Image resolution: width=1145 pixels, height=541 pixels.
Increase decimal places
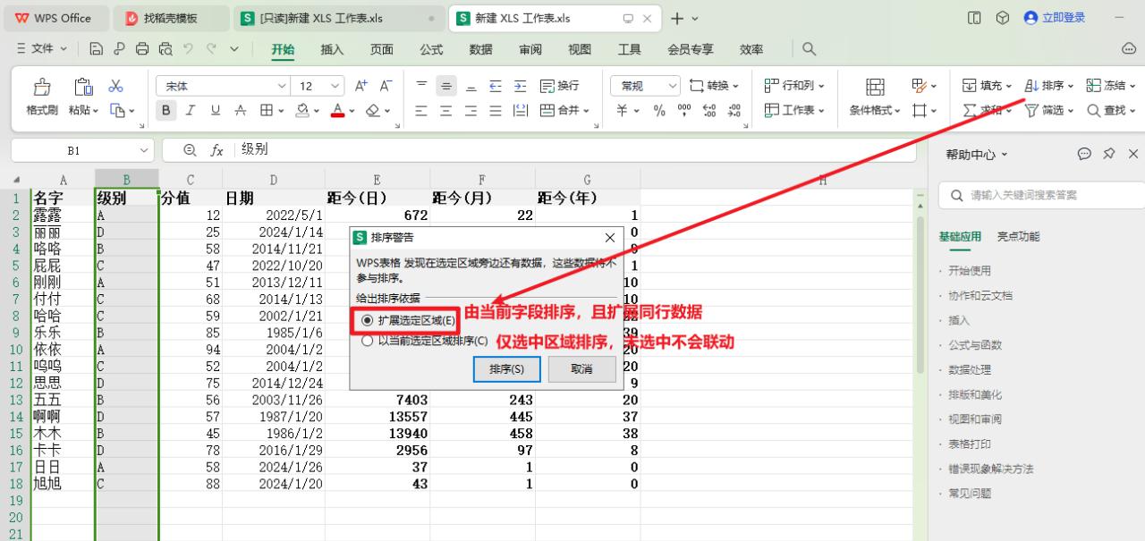point(709,110)
